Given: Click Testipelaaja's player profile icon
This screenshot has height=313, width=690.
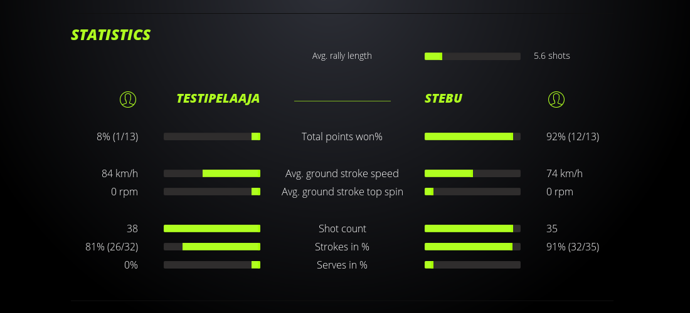Looking at the screenshot, I should coord(127,99).
